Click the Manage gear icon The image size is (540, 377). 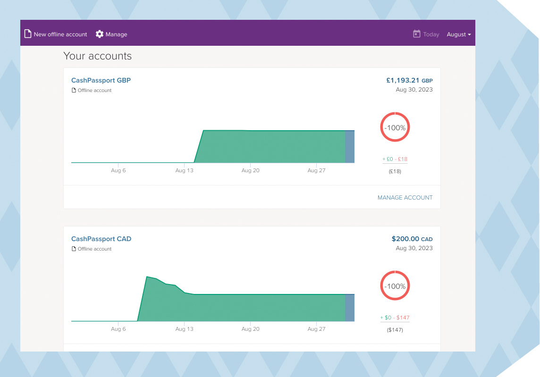(99, 34)
